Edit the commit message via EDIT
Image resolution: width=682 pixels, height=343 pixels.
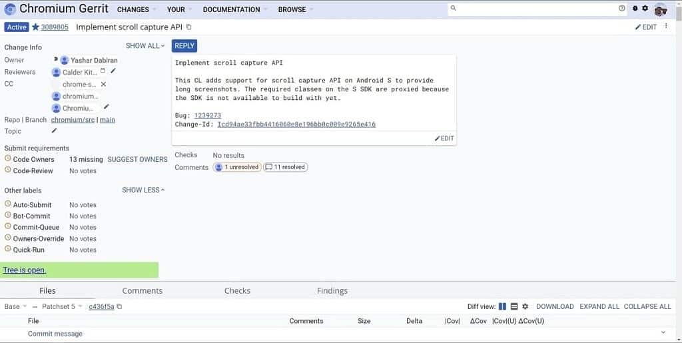pyautogui.click(x=444, y=139)
